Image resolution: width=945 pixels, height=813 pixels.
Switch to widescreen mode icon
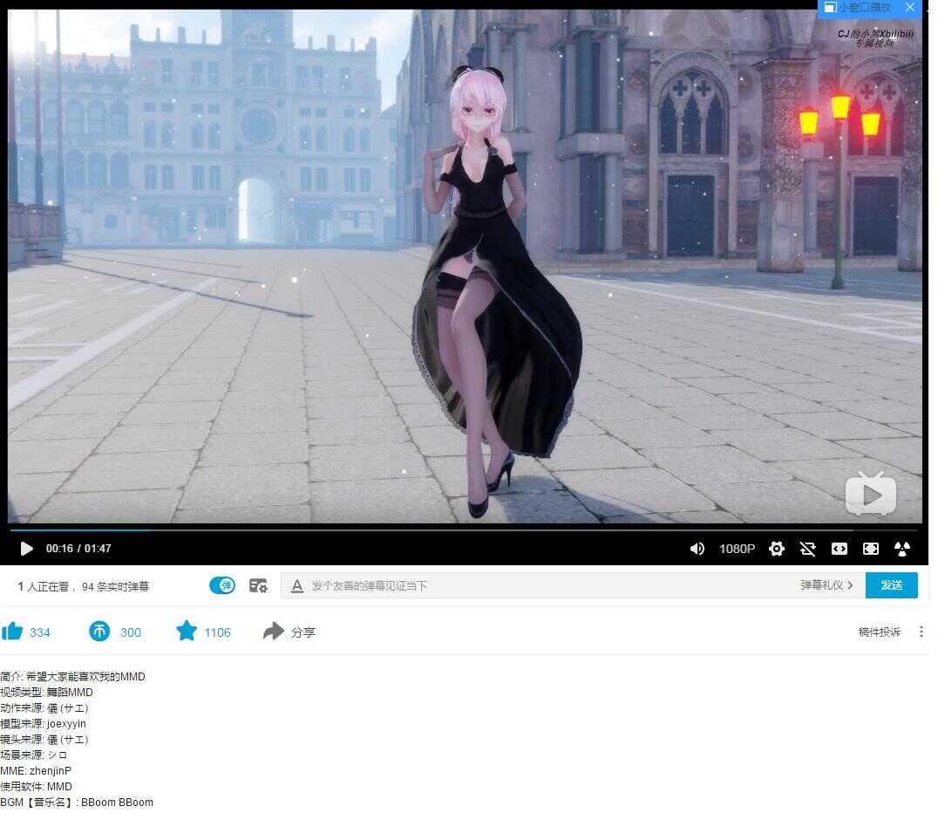[839, 548]
